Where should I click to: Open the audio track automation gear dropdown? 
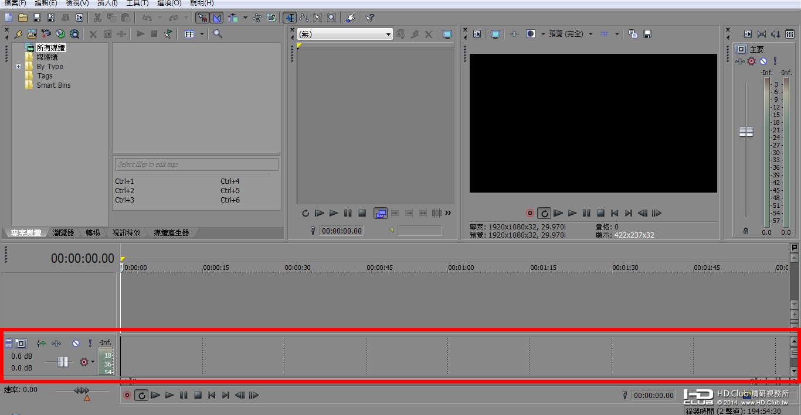[x=92, y=362]
